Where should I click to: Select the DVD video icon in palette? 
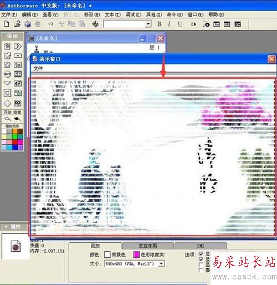pos(18,93)
